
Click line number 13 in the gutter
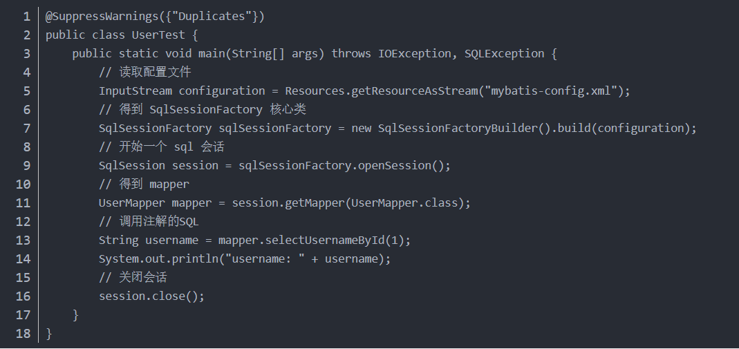point(23,240)
